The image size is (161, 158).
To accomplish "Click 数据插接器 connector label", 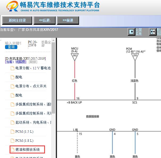I will pyautogui.click(x=93, y=116).
